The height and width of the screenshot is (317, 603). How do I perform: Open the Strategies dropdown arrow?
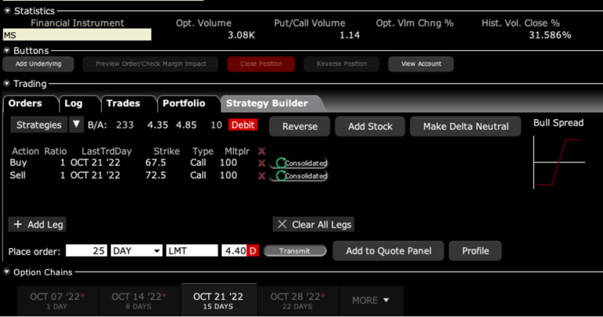click(x=76, y=125)
